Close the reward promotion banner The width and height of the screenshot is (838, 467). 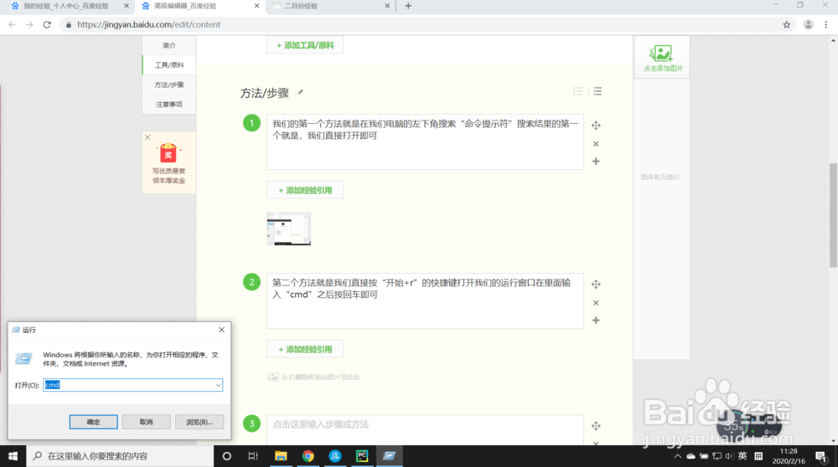[147, 137]
